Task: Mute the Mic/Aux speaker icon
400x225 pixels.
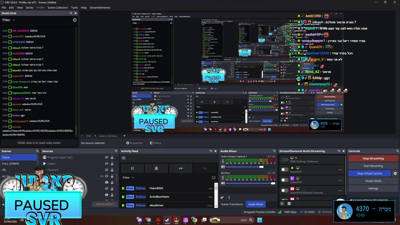Action: [223, 183]
